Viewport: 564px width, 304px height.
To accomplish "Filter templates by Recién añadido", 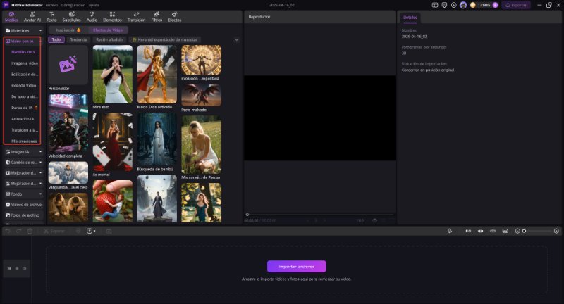I will click(109, 40).
